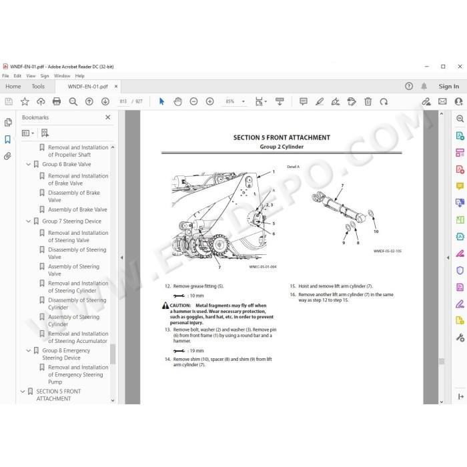This screenshot has width=467, height=467.
Task: Zoom out with the minus icon
Action: [194, 101]
